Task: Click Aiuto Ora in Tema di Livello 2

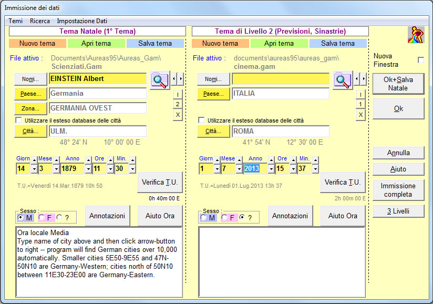Action: (x=343, y=216)
